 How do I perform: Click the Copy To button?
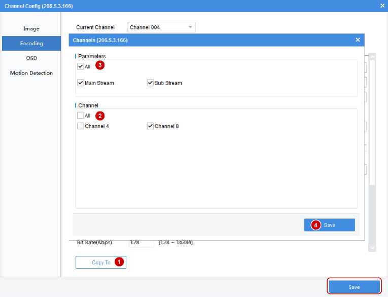click(x=100, y=263)
